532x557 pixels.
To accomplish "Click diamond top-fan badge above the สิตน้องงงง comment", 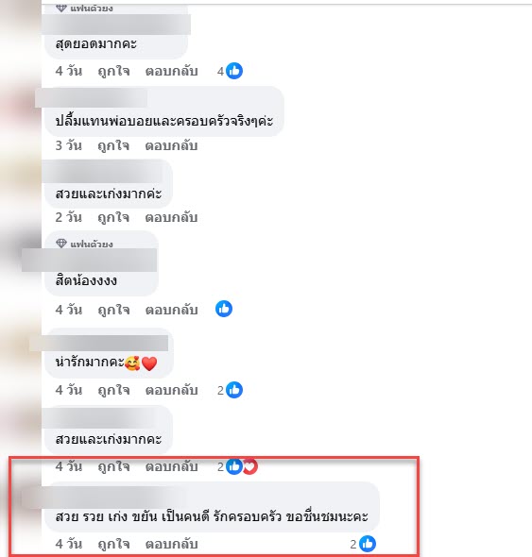I will click(x=61, y=244).
